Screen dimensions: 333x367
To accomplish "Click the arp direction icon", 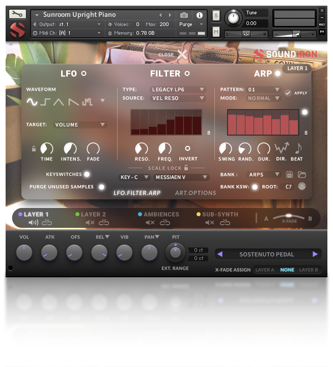I will [x=282, y=148].
